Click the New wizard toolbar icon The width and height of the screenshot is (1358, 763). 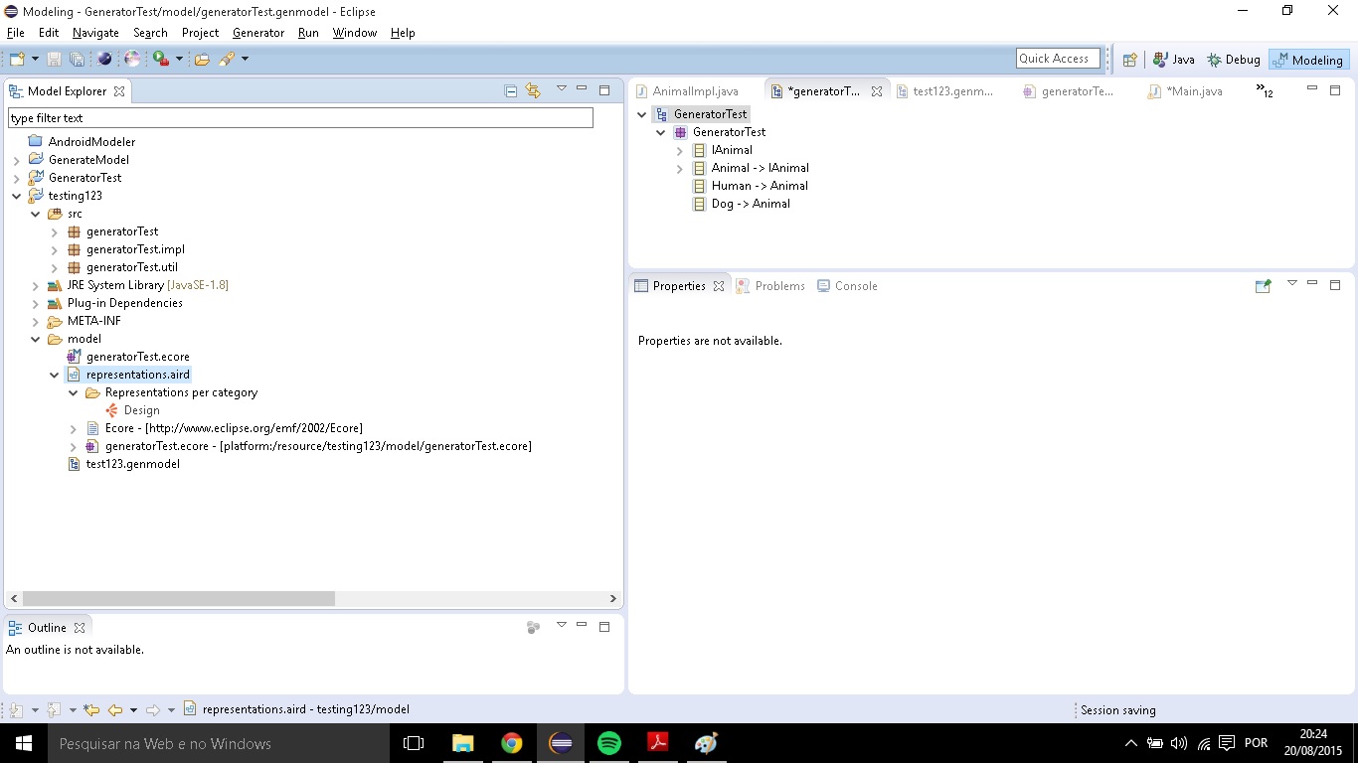click(x=17, y=60)
